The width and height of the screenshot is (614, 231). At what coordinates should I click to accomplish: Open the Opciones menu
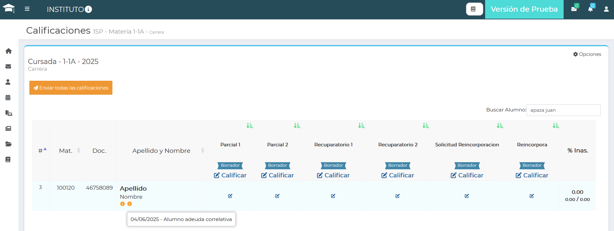coord(587,54)
